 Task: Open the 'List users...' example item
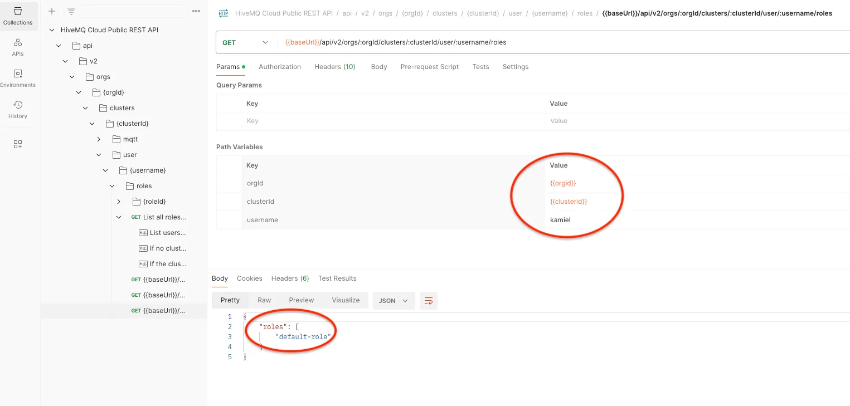tap(162, 233)
